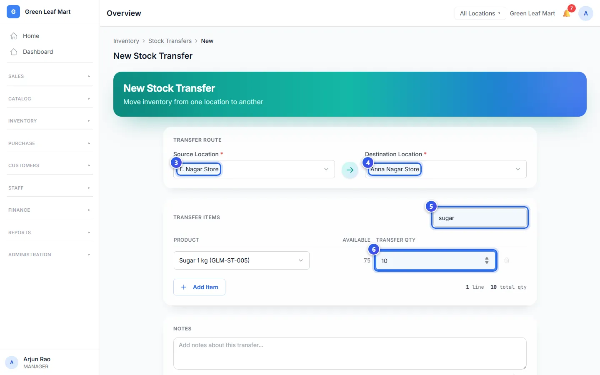Click the New breadcrumb item
Screen dimensions: 600x375
(x=207, y=41)
